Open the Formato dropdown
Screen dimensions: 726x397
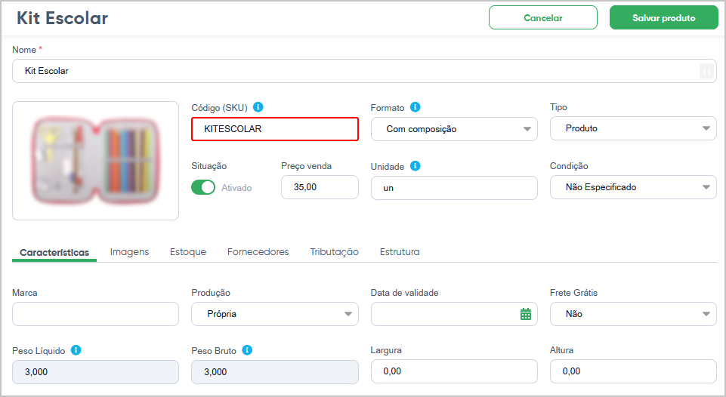[454, 129]
